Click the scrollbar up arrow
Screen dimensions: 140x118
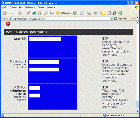point(137,22)
